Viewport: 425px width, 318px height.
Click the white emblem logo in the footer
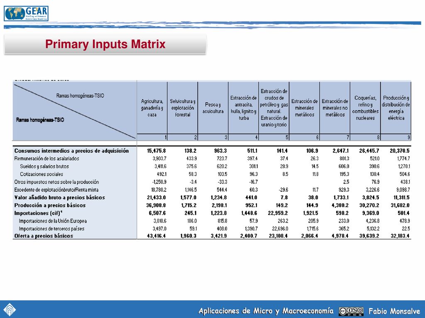click(10, 309)
